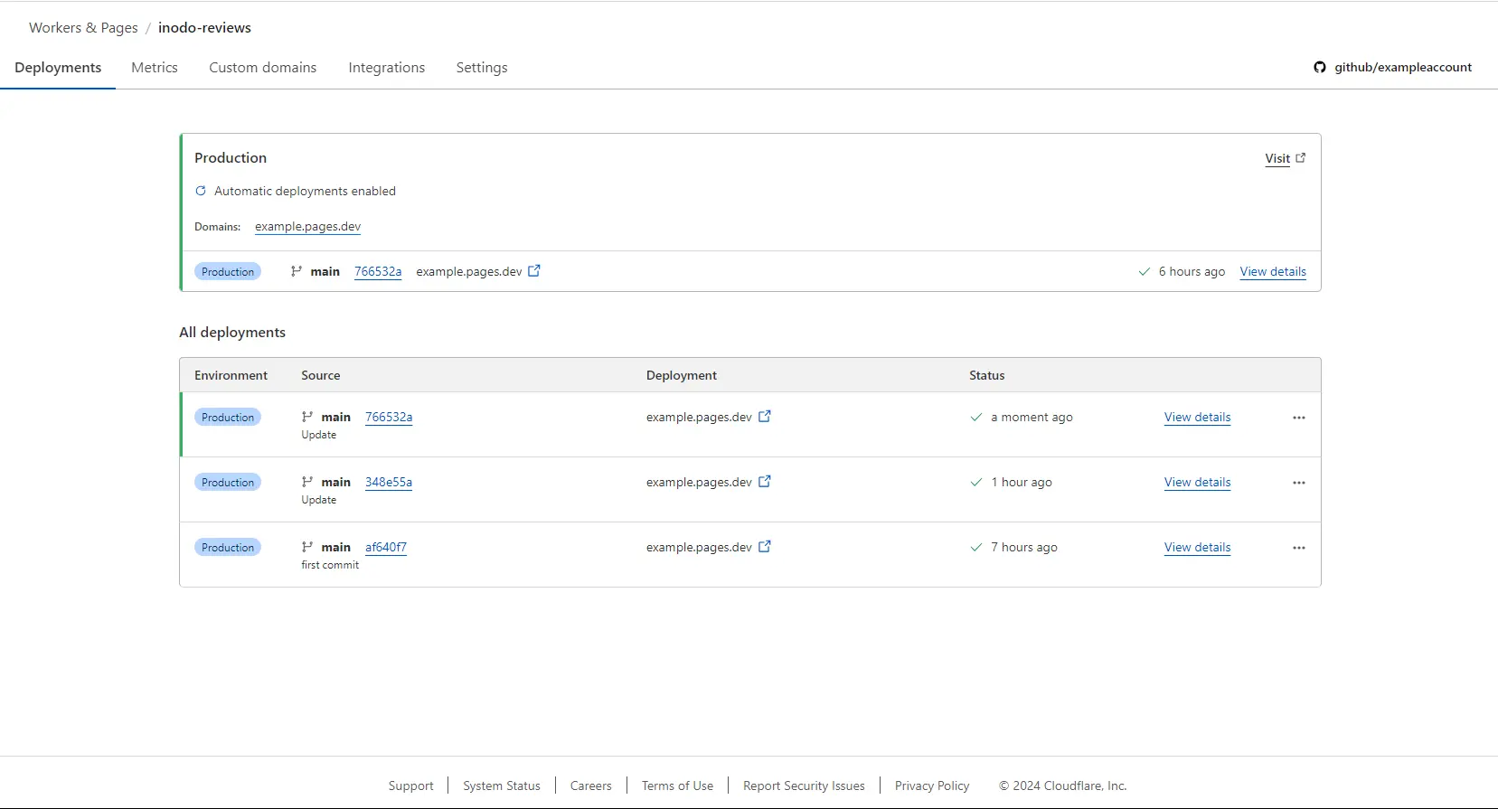Click the automatic deployments refresh icon
This screenshot has height=809, width=1498.
tap(201, 191)
